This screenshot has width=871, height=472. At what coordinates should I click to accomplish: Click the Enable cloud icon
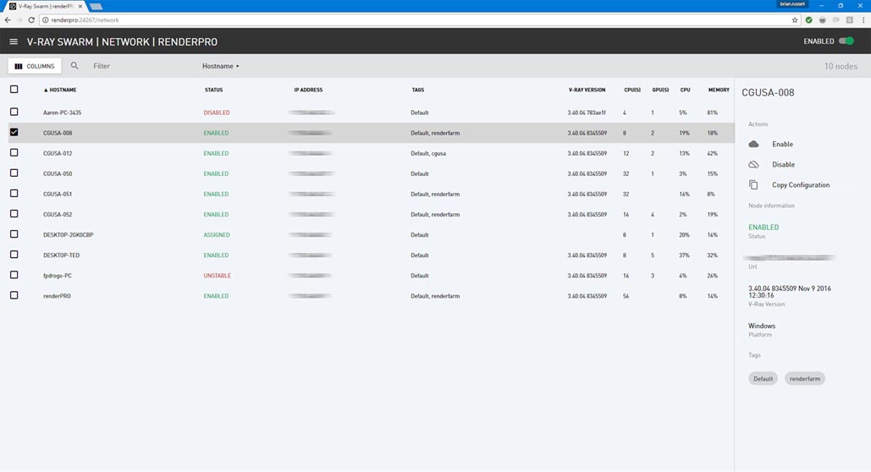pyautogui.click(x=754, y=145)
